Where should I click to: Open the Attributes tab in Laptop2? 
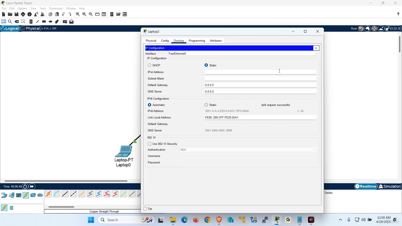216,41
